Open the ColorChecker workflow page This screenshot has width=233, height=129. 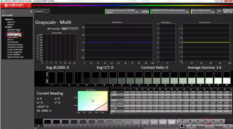pos(13,42)
